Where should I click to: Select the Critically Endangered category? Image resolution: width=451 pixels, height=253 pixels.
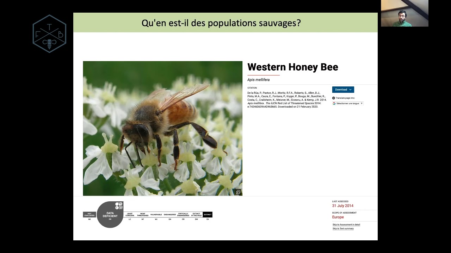pos(183,214)
